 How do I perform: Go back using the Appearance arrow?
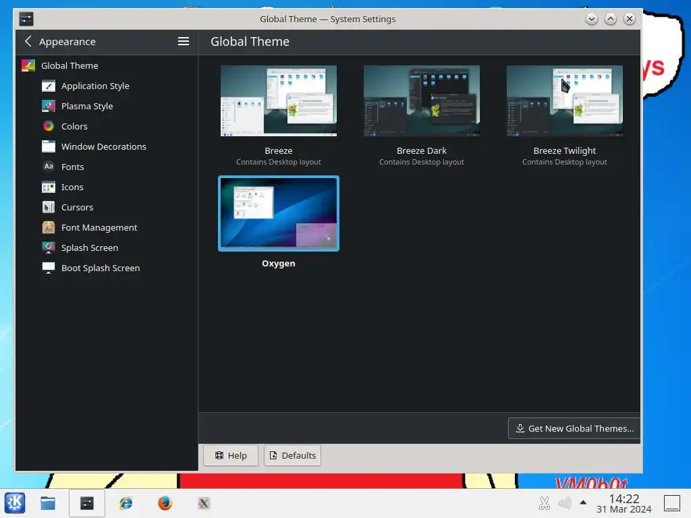pos(28,41)
